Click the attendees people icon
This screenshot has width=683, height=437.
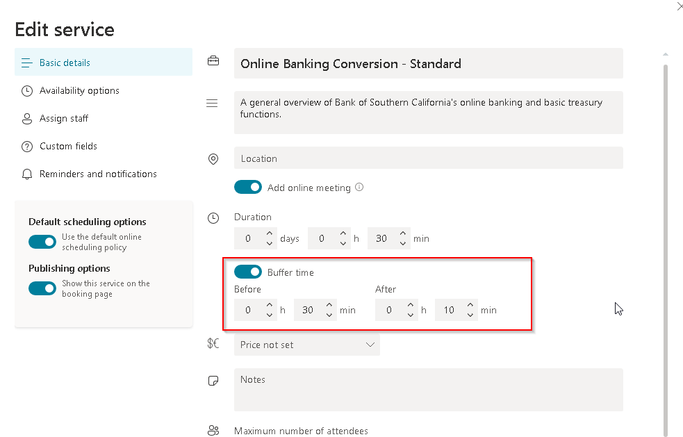(213, 431)
